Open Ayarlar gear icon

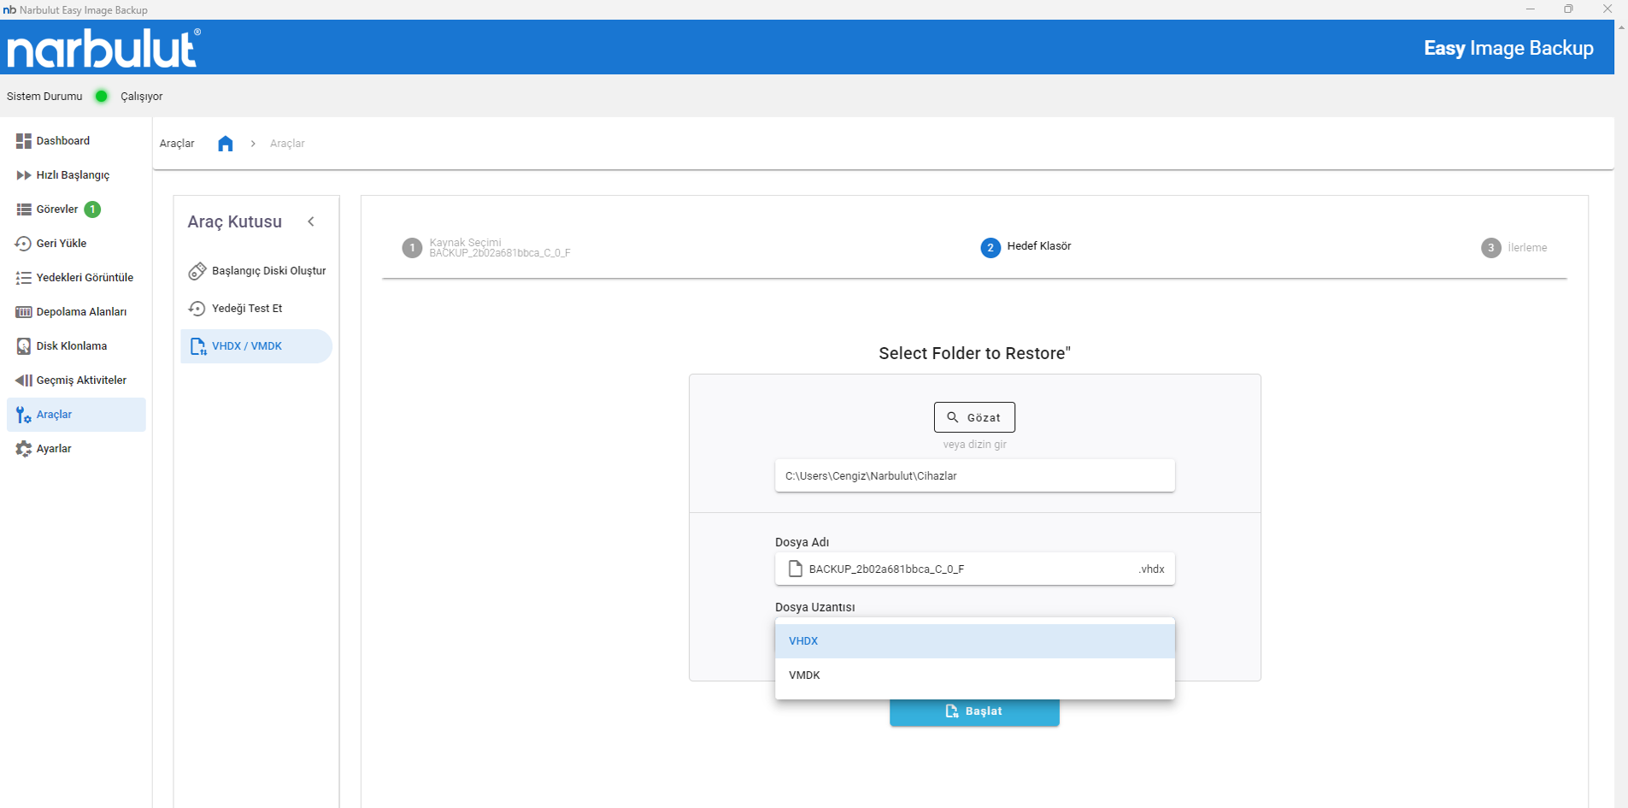point(23,449)
